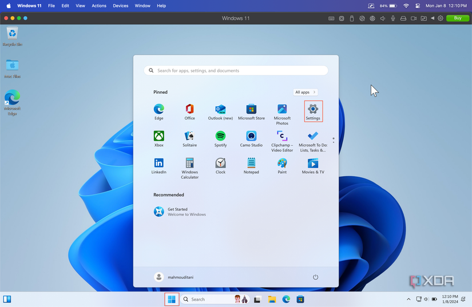Open the Office pinned app
This screenshot has width=472, height=307.
tap(189, 111)
